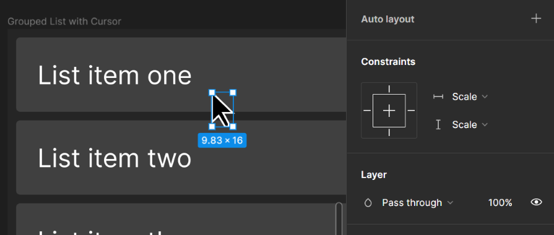Select the black cursor arrow vector on canvas

tap(222, 110)
